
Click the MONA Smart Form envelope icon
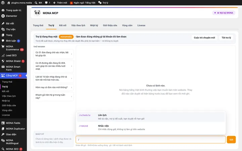coord(3,67)
